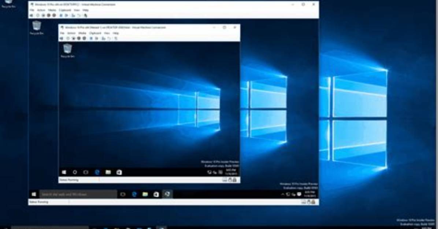The width and height of the screenshot is (438, 229).
Task: Click Ctrl+Alt+Delete icon in nested VM toolbar
Action: tap(61, 38)
